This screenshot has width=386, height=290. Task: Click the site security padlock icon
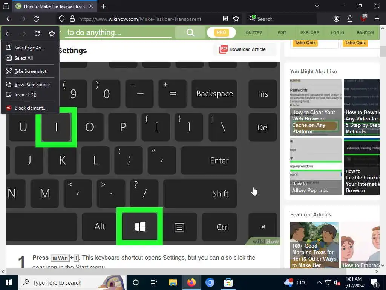tap(72, 19)
